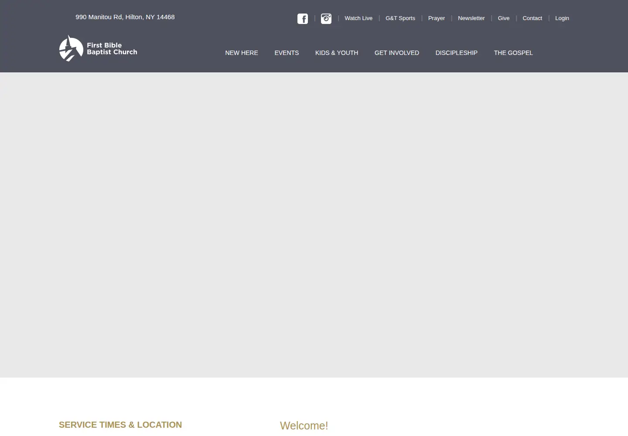Click the Welcome! heading
628x436 pixels.
[304, 426]
